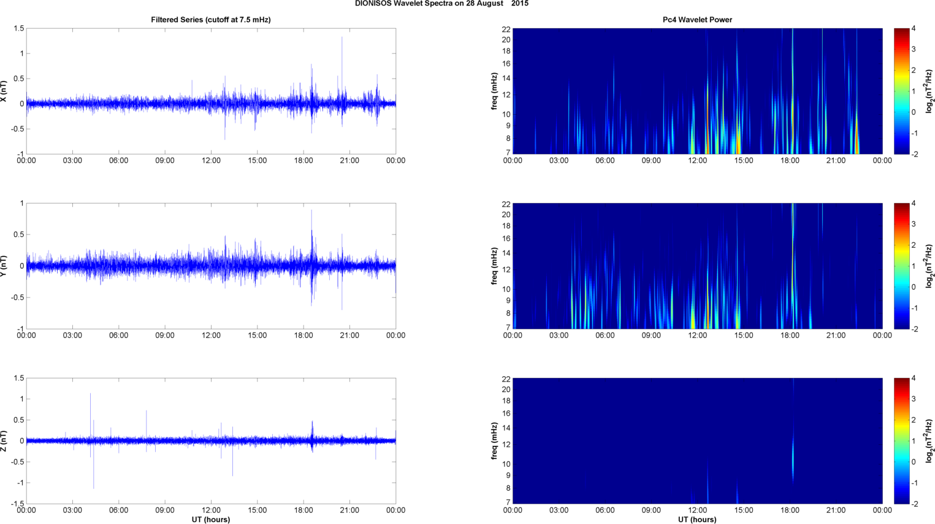The width and height of the screenshot is (935, 524).
Task: Click the 7 mHz tick of the bottom spectrum
Action: (508, 503)
